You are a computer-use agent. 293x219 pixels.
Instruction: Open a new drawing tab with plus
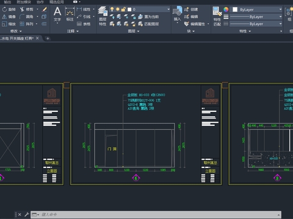[x=48, y=38]
